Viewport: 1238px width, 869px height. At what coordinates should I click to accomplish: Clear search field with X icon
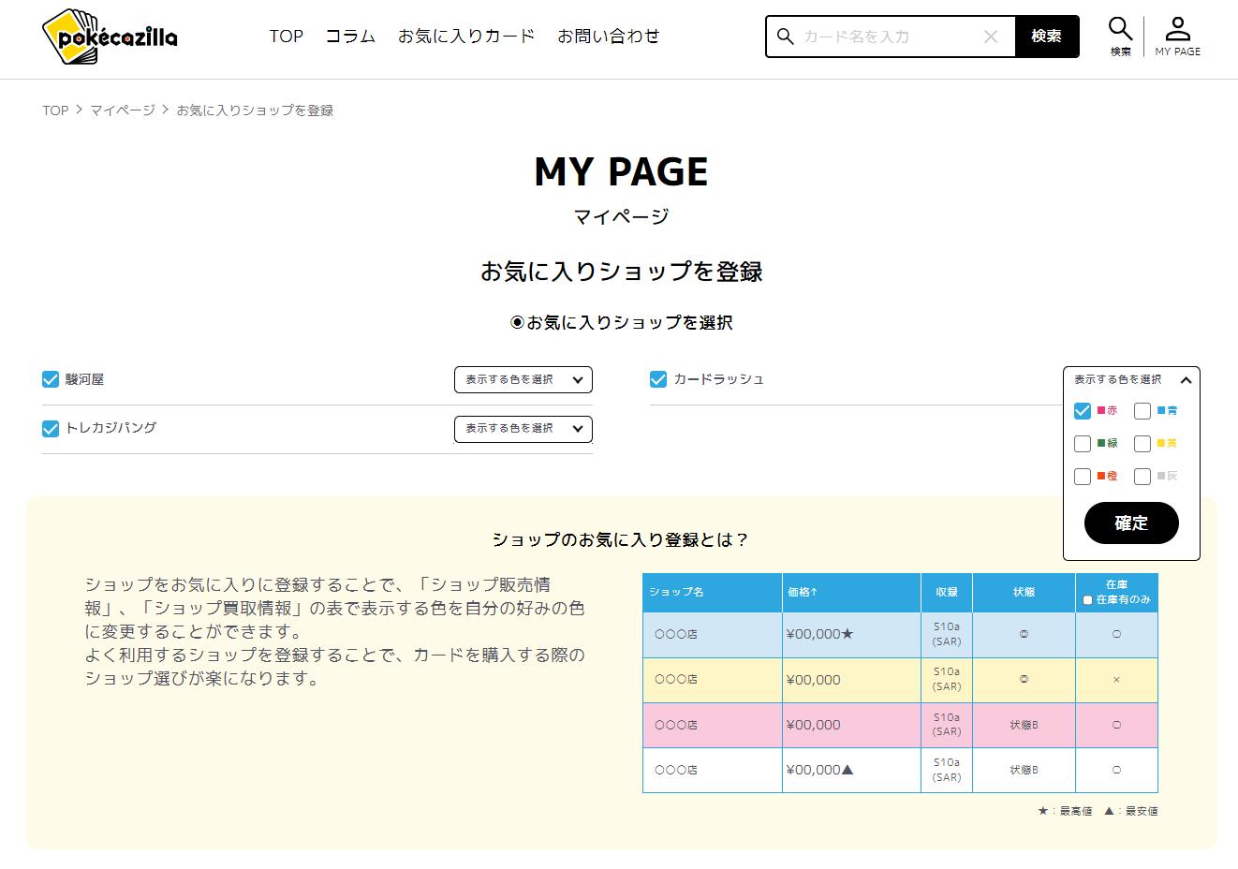(x=991, y=37)
